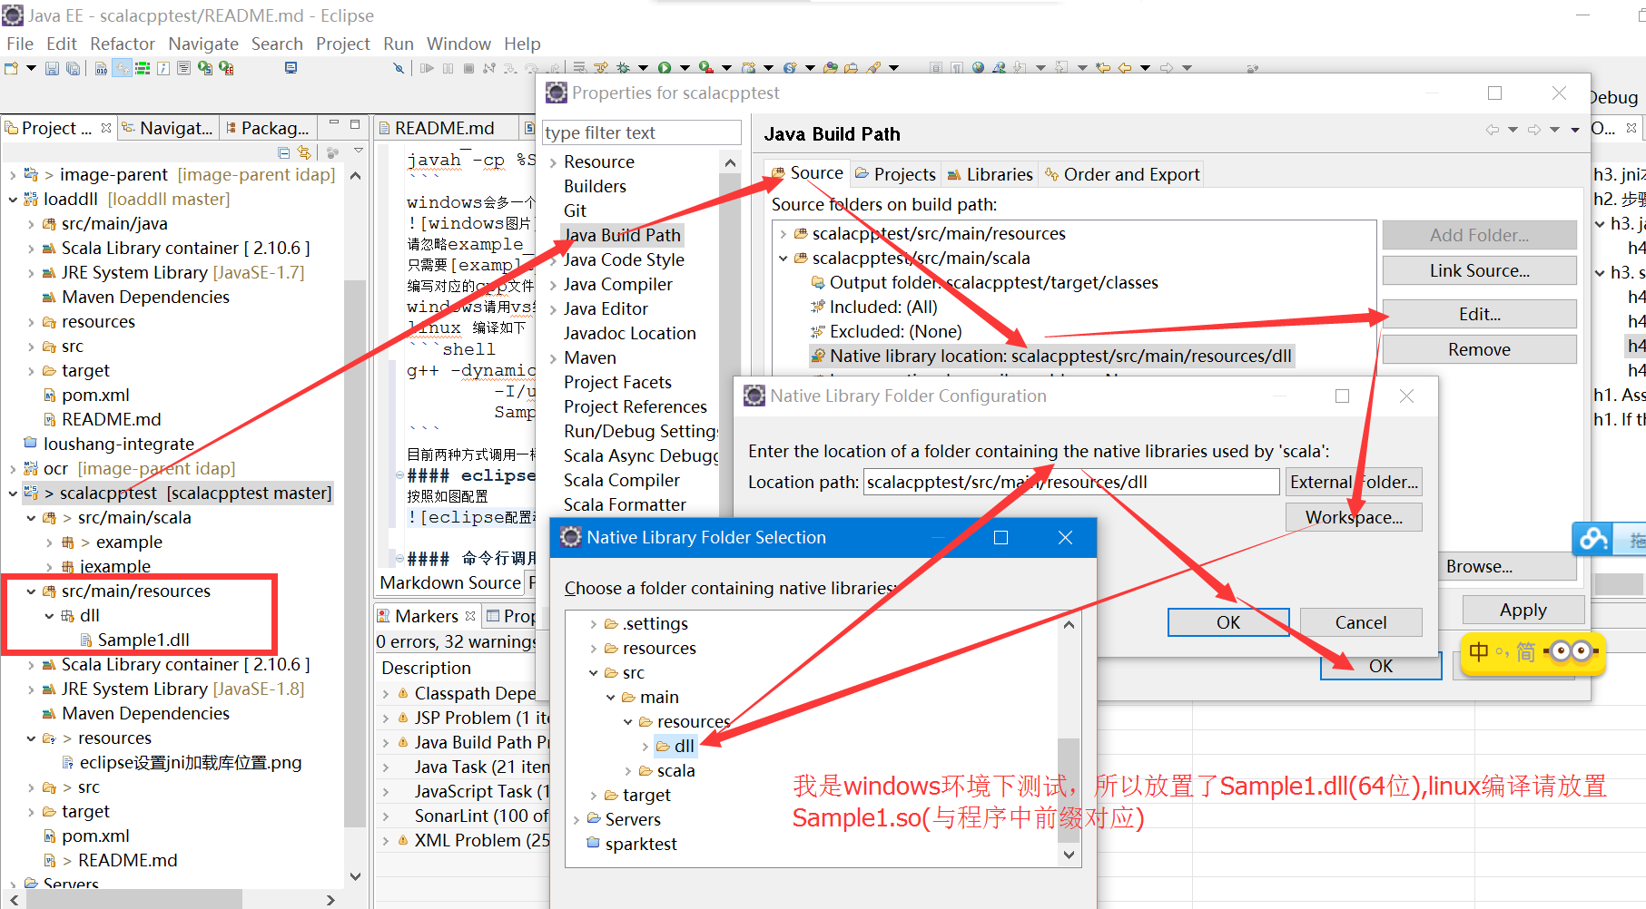Collapse src/main/resources in Project Explorer
The image size is (1646, 909).
click(31, 591)
